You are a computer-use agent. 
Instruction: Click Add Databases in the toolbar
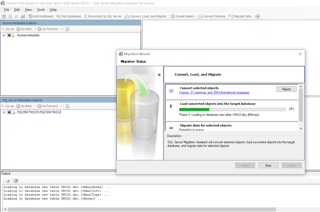point(41,16)
